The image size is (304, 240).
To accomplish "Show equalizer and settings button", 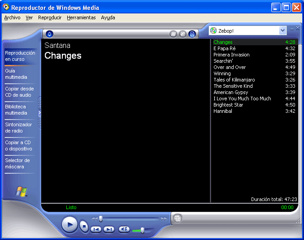I will 182,34.
